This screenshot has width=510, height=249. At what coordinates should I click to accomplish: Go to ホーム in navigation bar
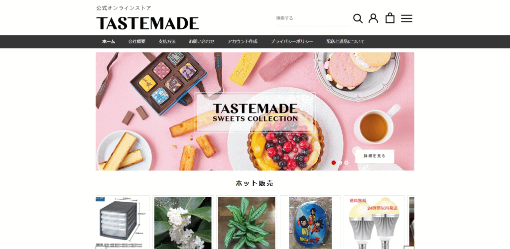(108, 42)
